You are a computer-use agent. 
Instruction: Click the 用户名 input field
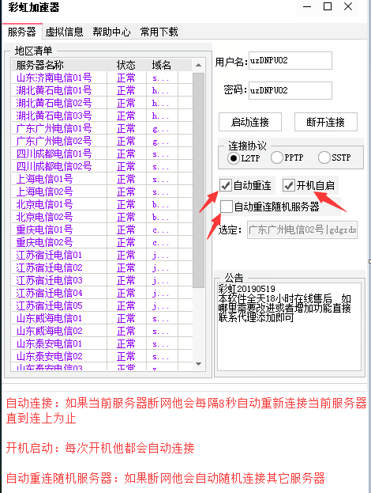pyautogui.click(x=290, y=60)
